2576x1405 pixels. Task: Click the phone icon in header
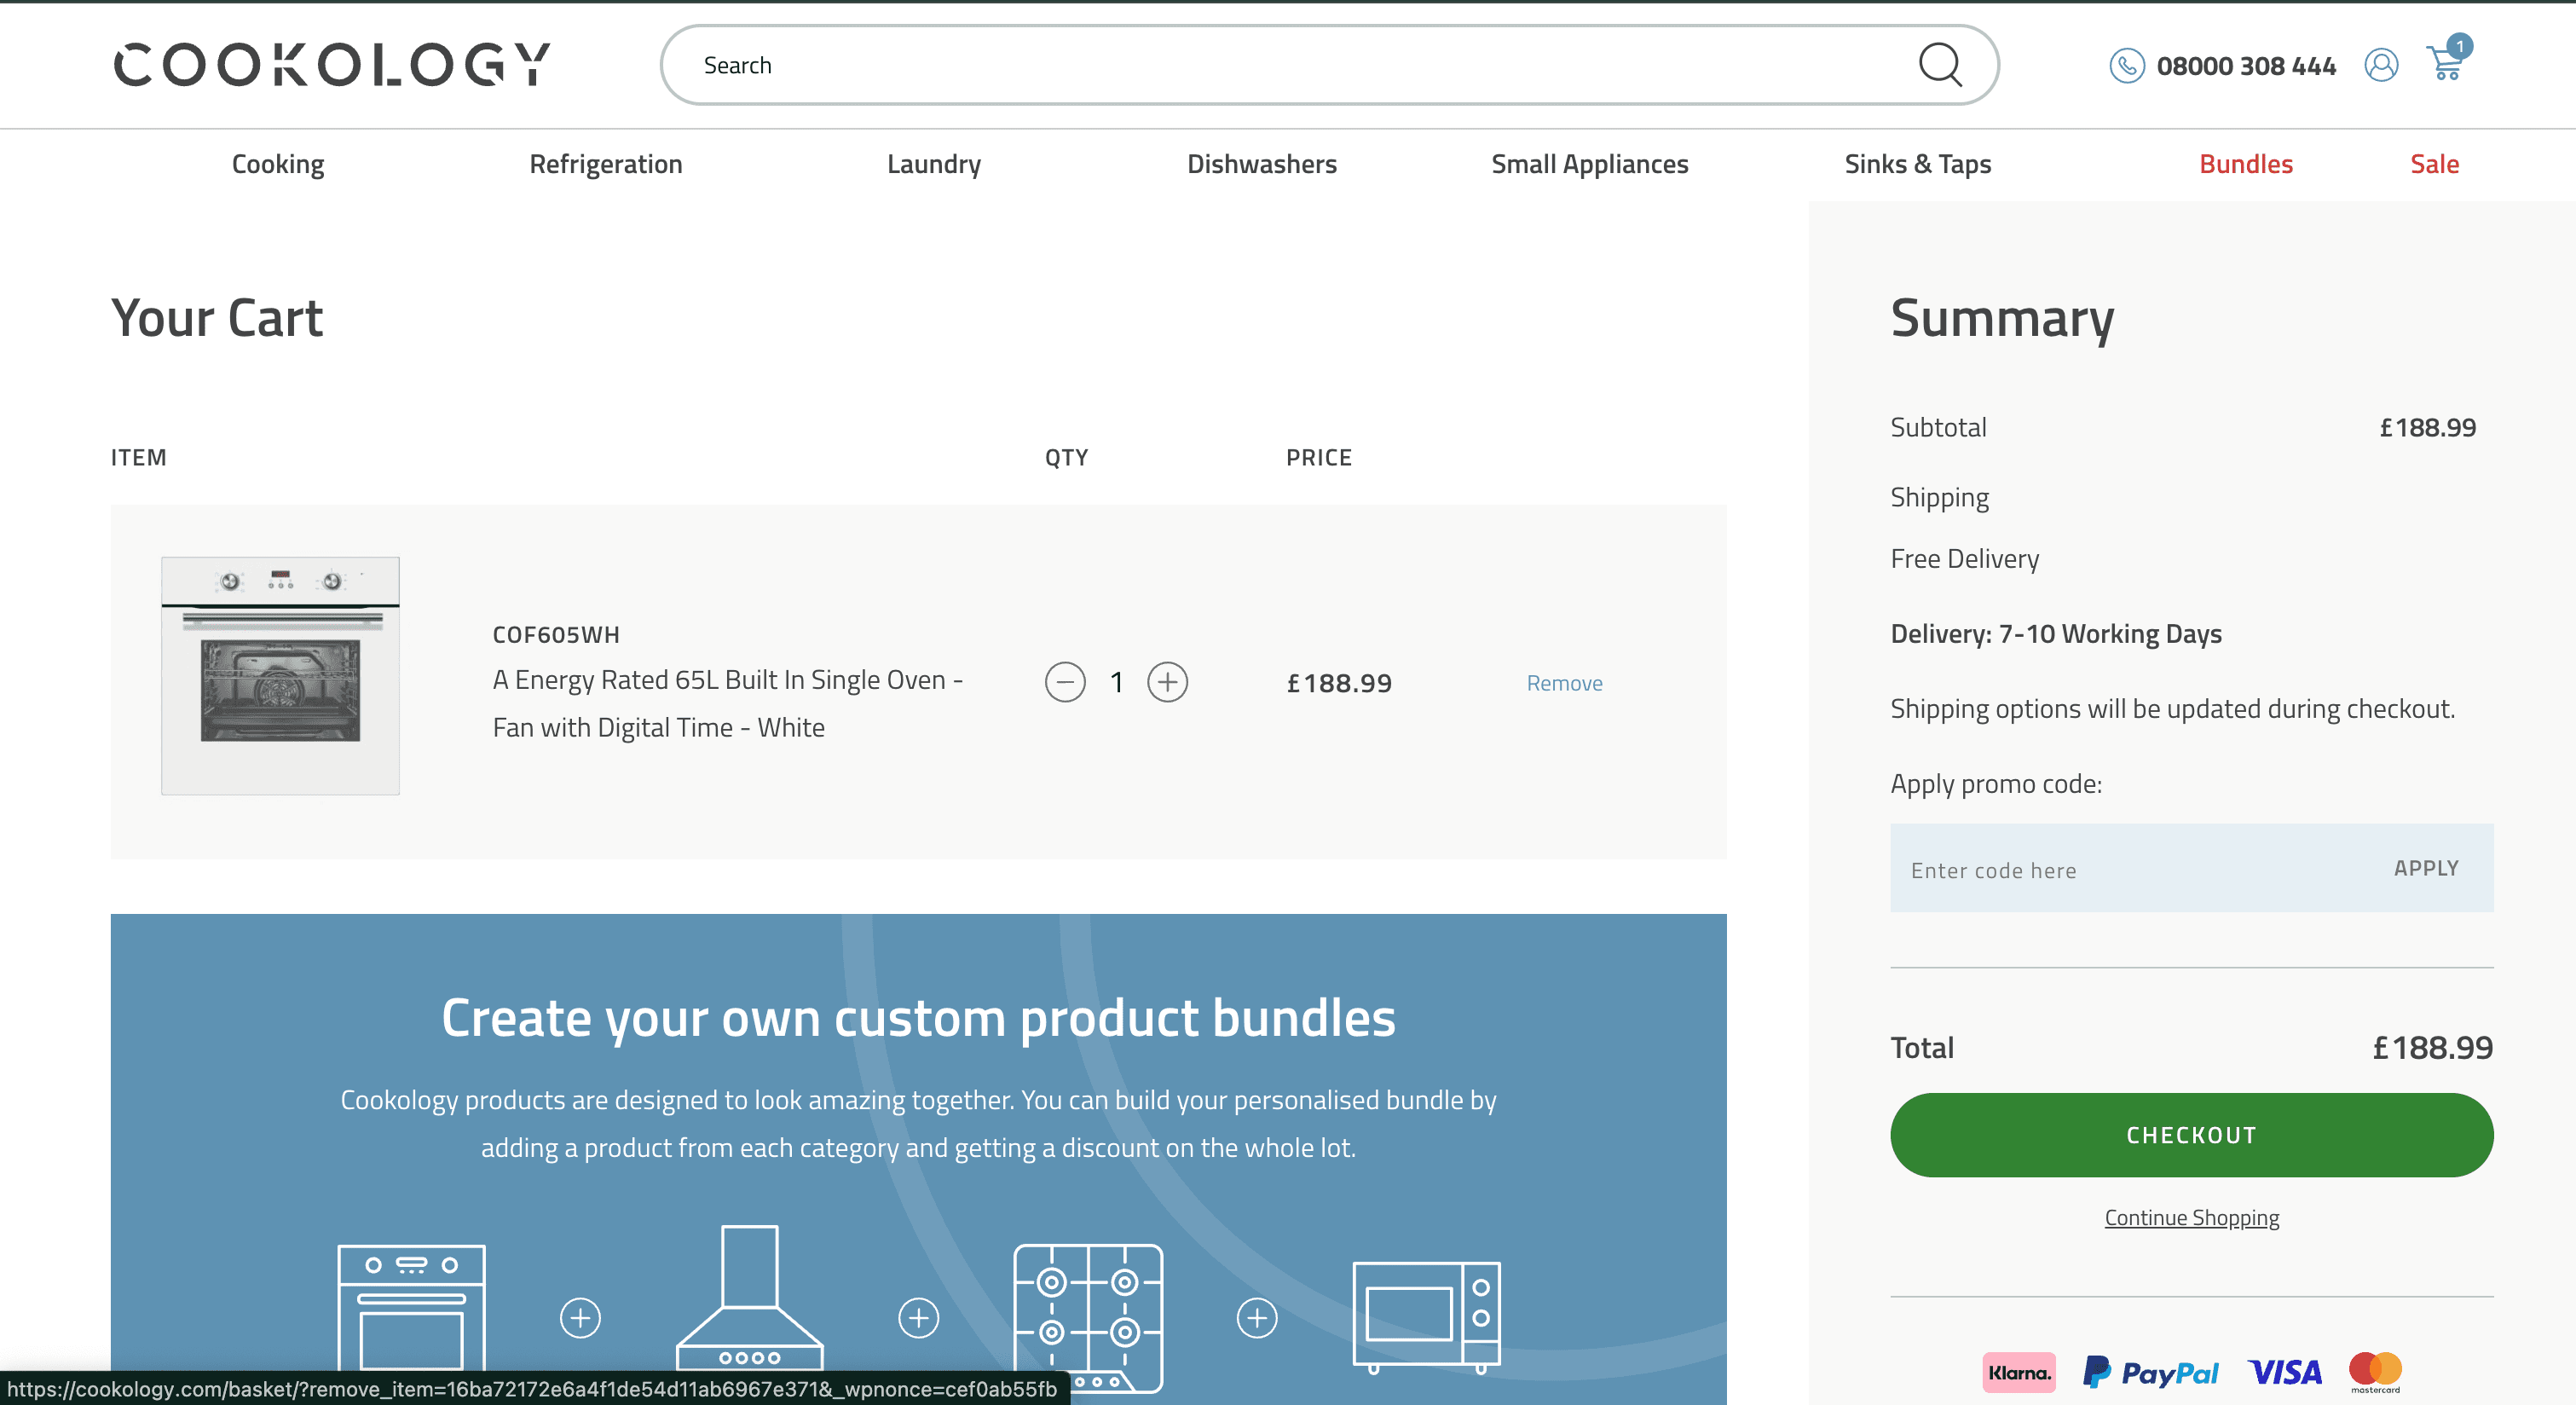point(2126,66)
